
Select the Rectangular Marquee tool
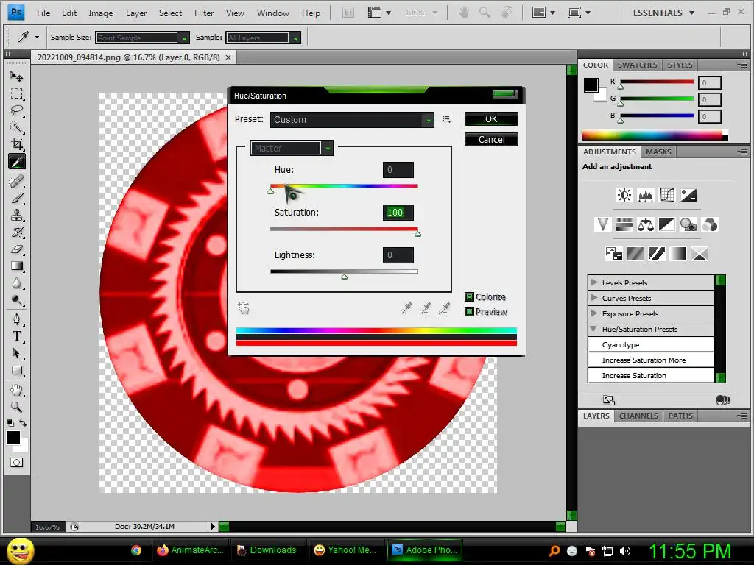click(x=17, y=93)
